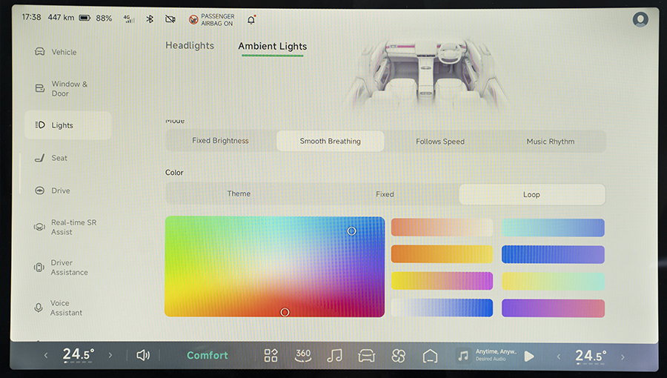This screenshot has height=378, width=667.
Task: Open the 360 camera view
Action: 302,356
